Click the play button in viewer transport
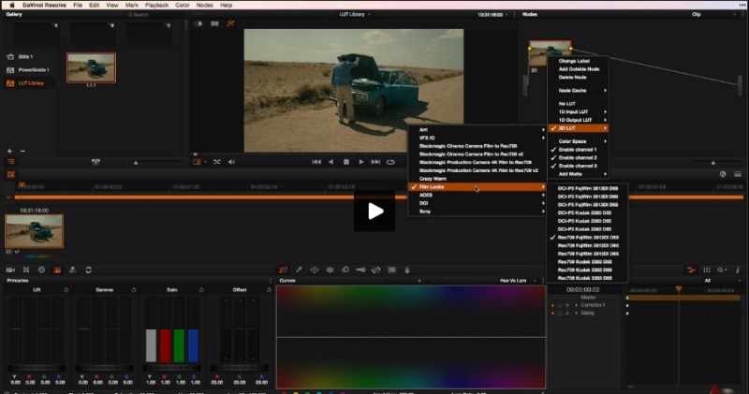The height and width of the screenshot is (394, 749). 361,162
